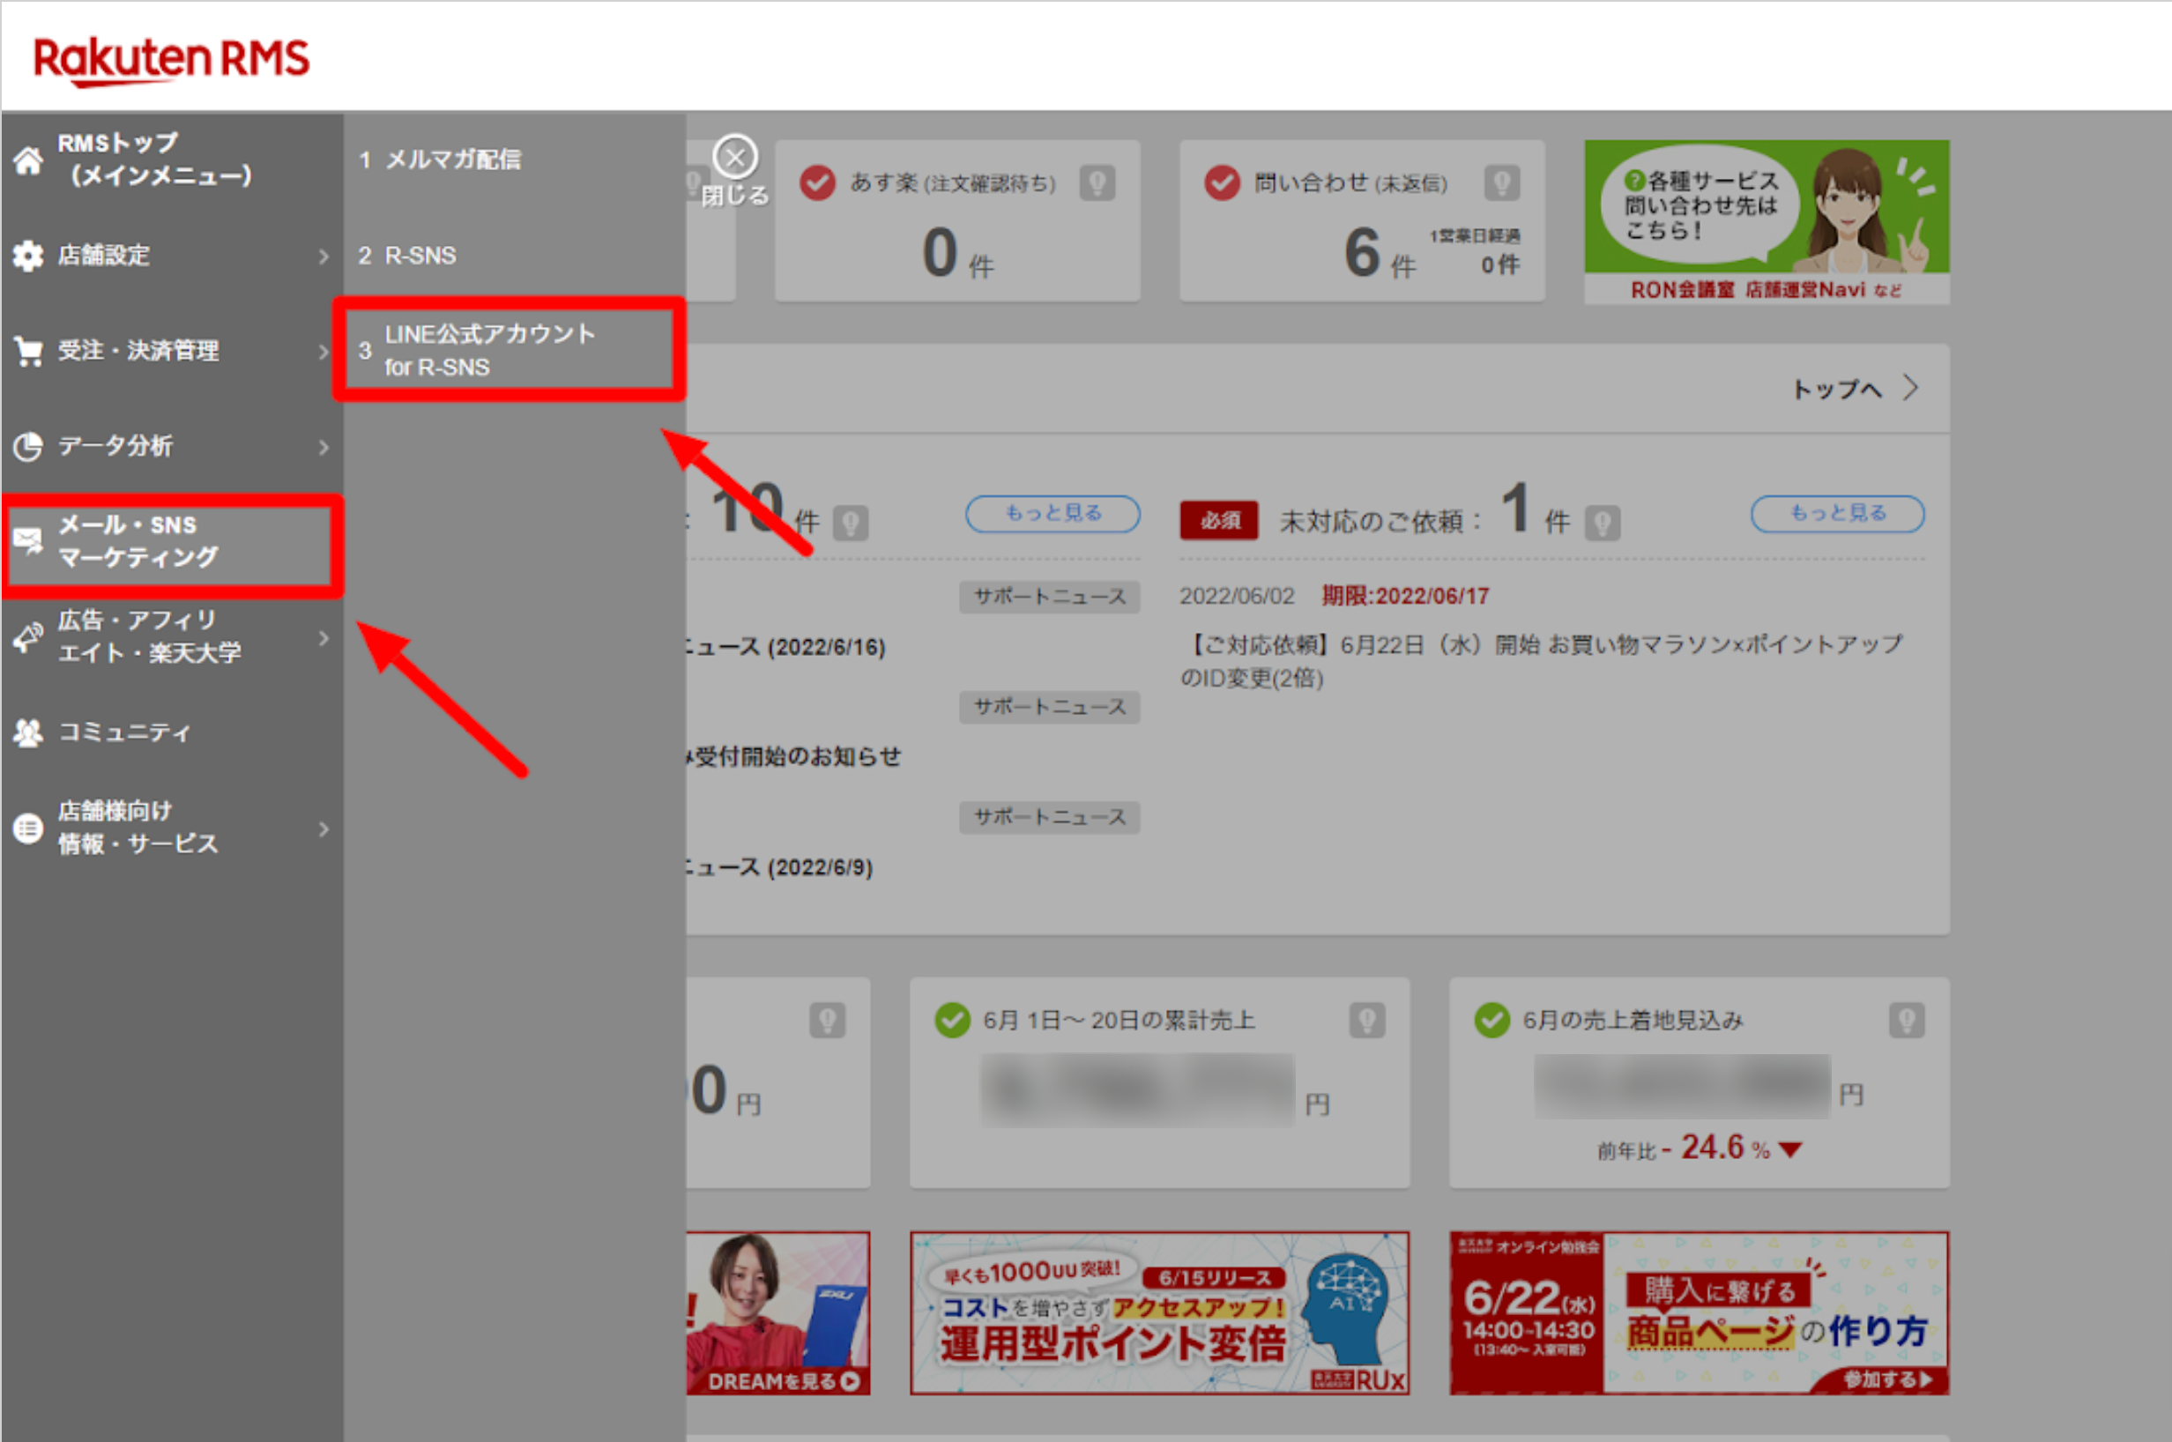
Task: Click checkmark icon on あす楽 card
Action: click(x=817, y=182)
